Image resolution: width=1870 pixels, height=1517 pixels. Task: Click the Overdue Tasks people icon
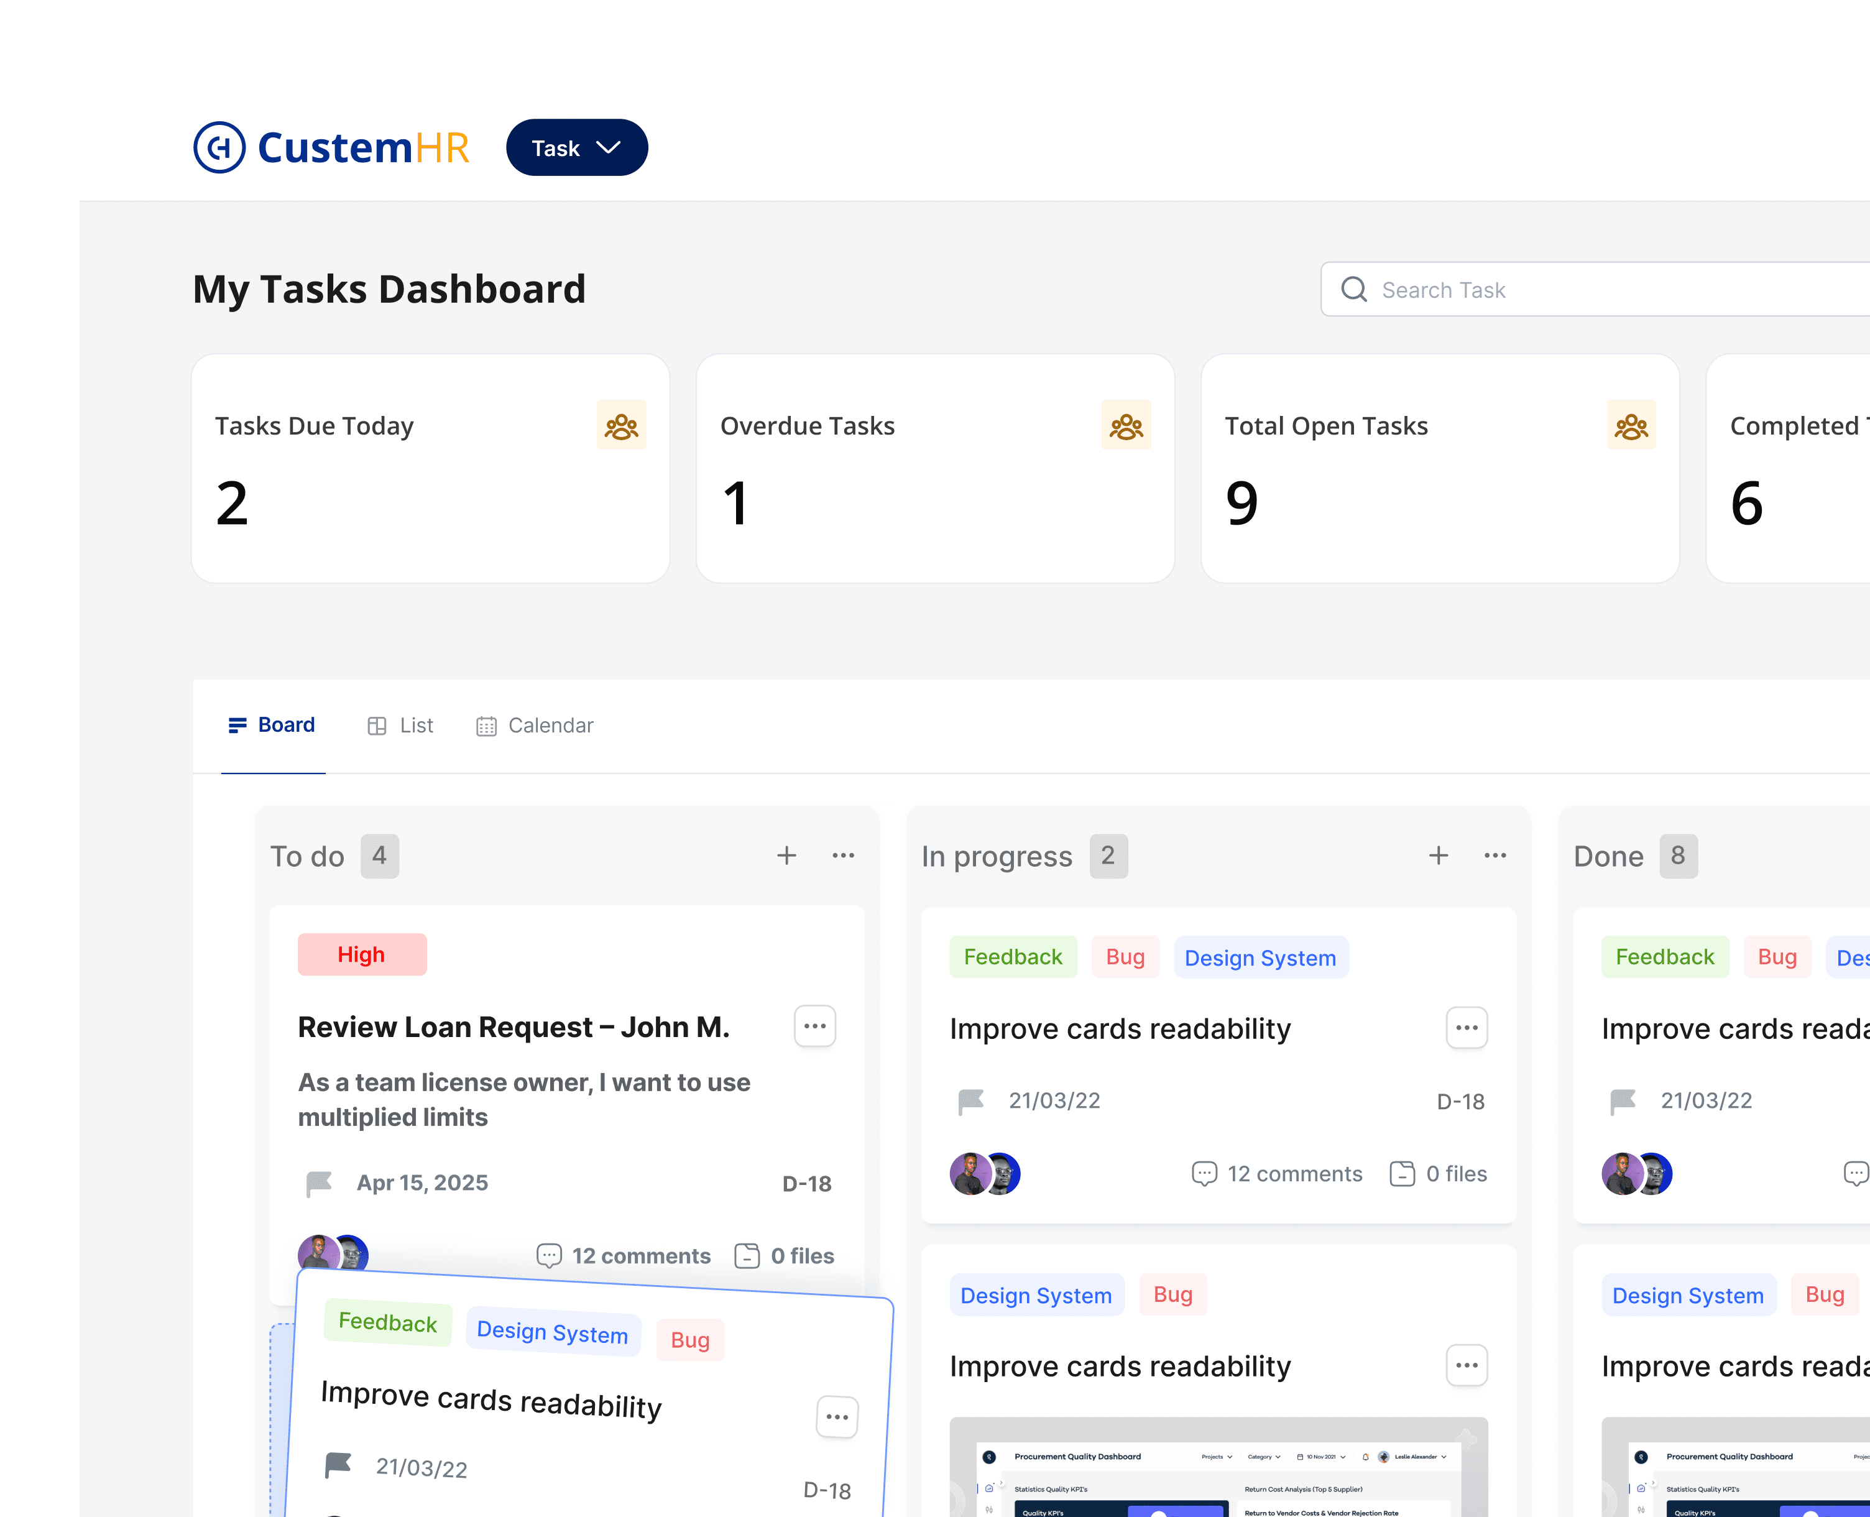(x=1125, y=425)
